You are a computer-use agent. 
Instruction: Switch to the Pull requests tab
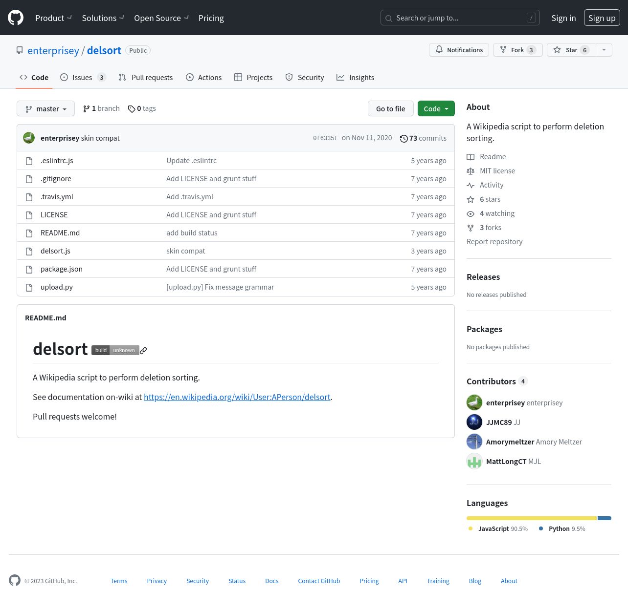click(146, 77)
